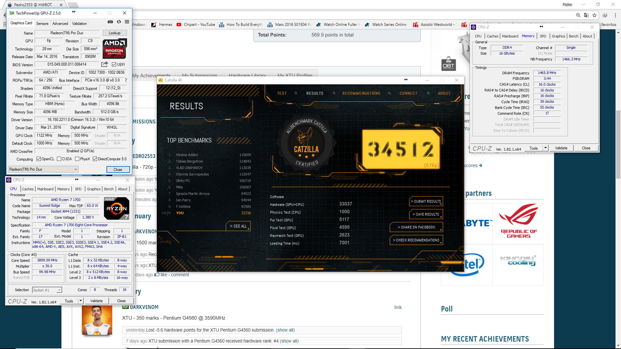621x349 pixels.
Task: Open the Validation tab in GPU-Z
Action: (79, 23)
